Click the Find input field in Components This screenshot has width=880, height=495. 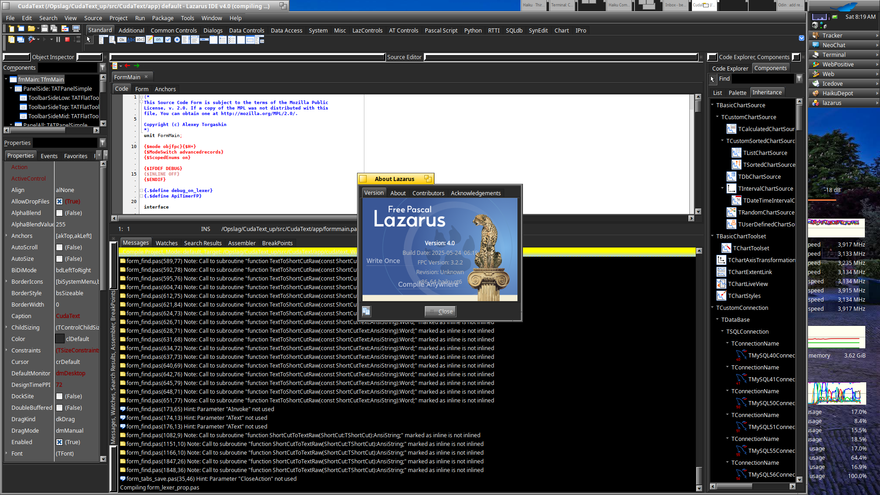(x=763, y=79)
